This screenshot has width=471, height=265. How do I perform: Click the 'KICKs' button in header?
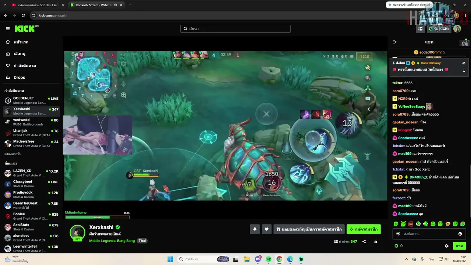(x=439, y=29)
